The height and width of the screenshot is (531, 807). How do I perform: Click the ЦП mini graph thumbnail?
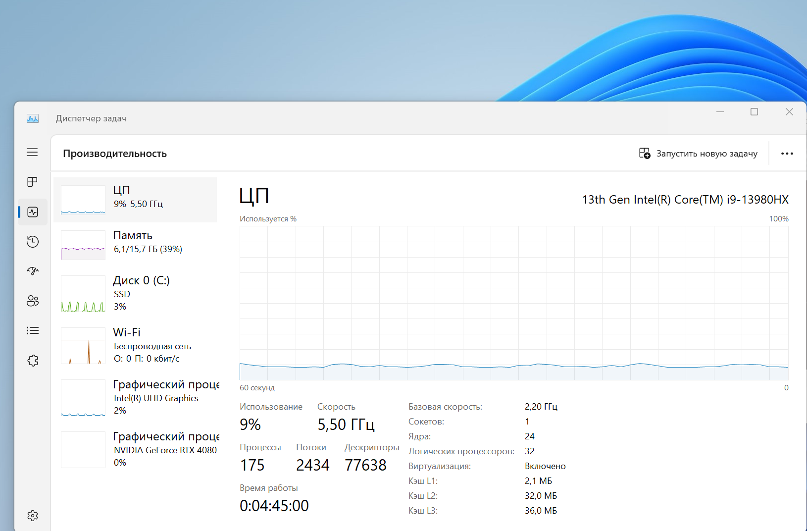coord(83,200)
